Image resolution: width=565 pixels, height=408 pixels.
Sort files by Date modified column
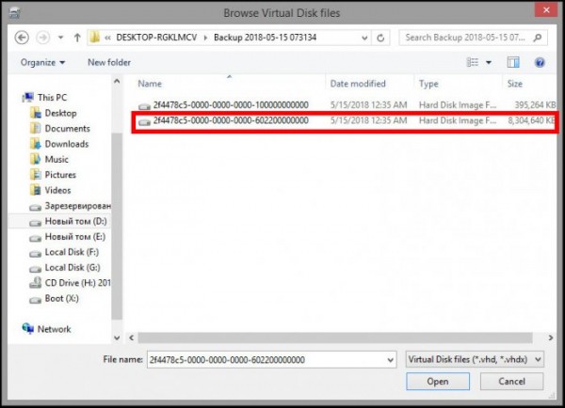[x=358, y=84]
